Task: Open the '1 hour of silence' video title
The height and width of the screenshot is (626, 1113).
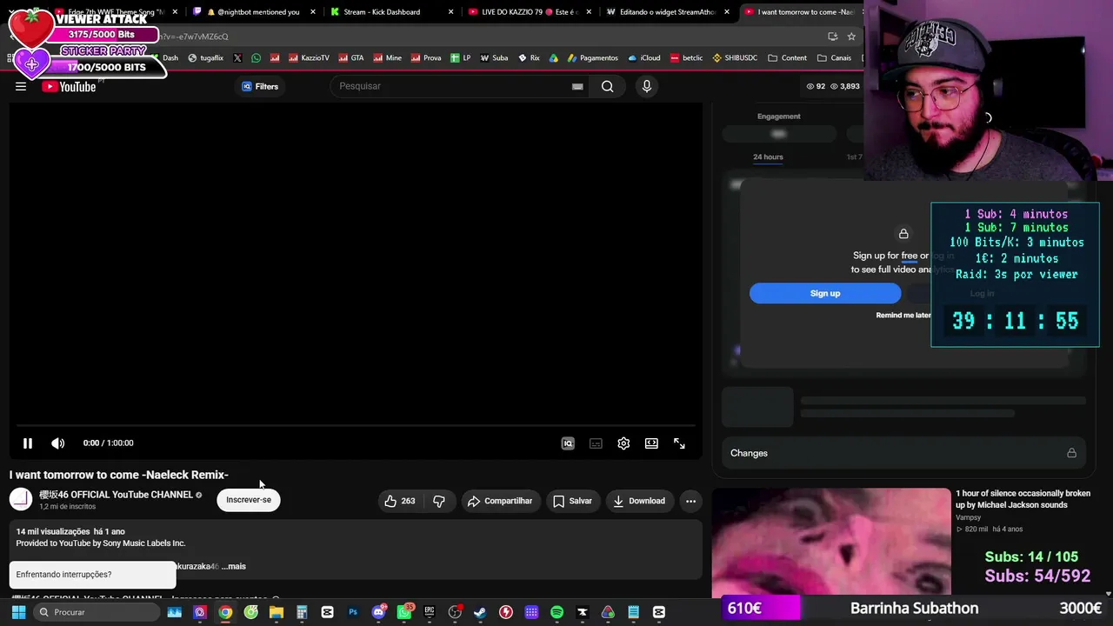Action: click(x=1023, y=499)
